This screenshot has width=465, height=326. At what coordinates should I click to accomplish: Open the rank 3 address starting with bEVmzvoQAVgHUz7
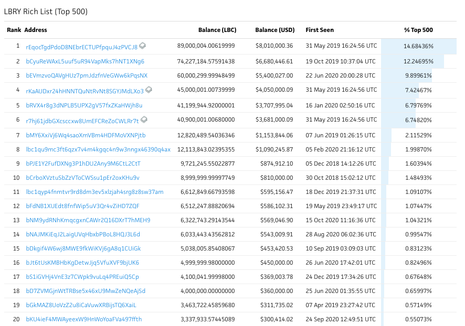[87, 76]
